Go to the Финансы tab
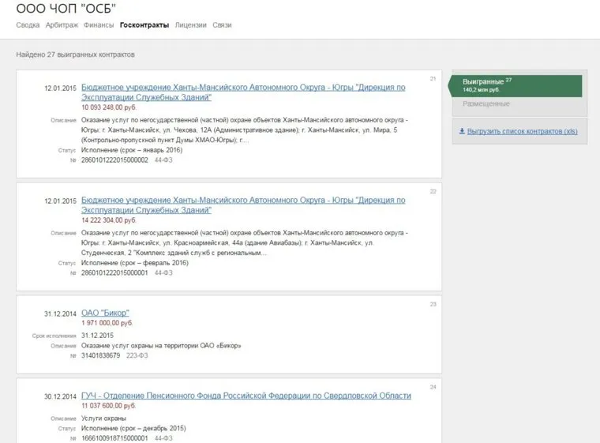 [99, 25]
